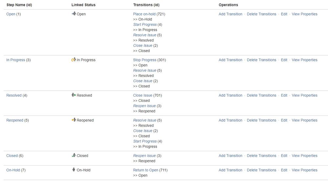Viewport: 328px width, 189px height.
Task: Click the On-Hold status icon
Action: click(x=74, y=170)
